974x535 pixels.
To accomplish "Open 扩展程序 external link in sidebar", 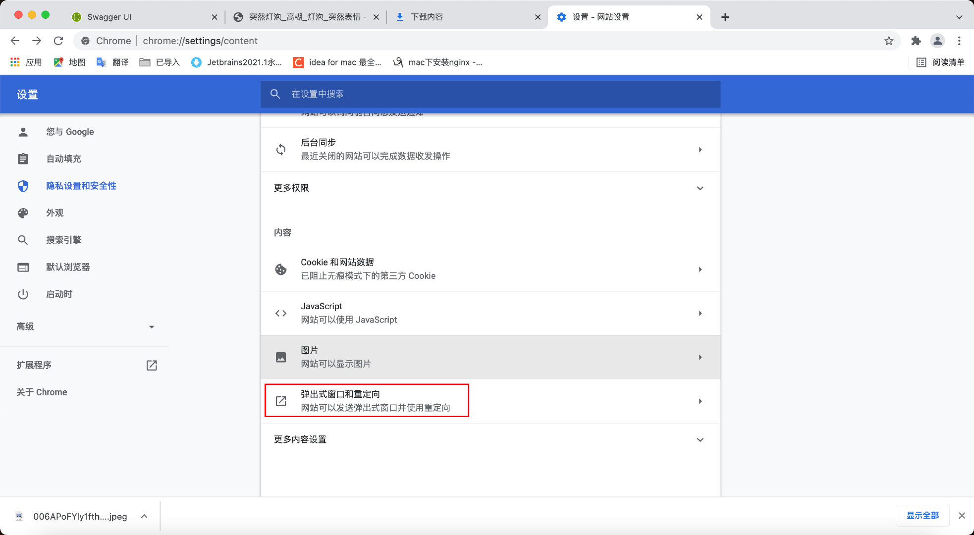I will click(152, 365).
